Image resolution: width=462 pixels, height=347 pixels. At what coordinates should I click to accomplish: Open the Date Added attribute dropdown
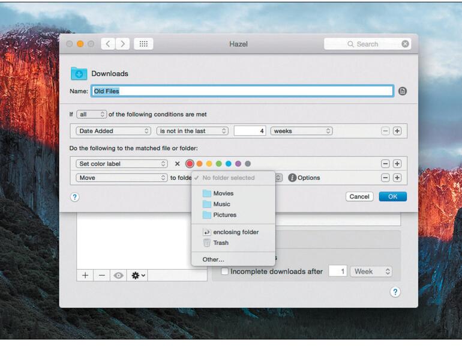click(x=113, y=131)
